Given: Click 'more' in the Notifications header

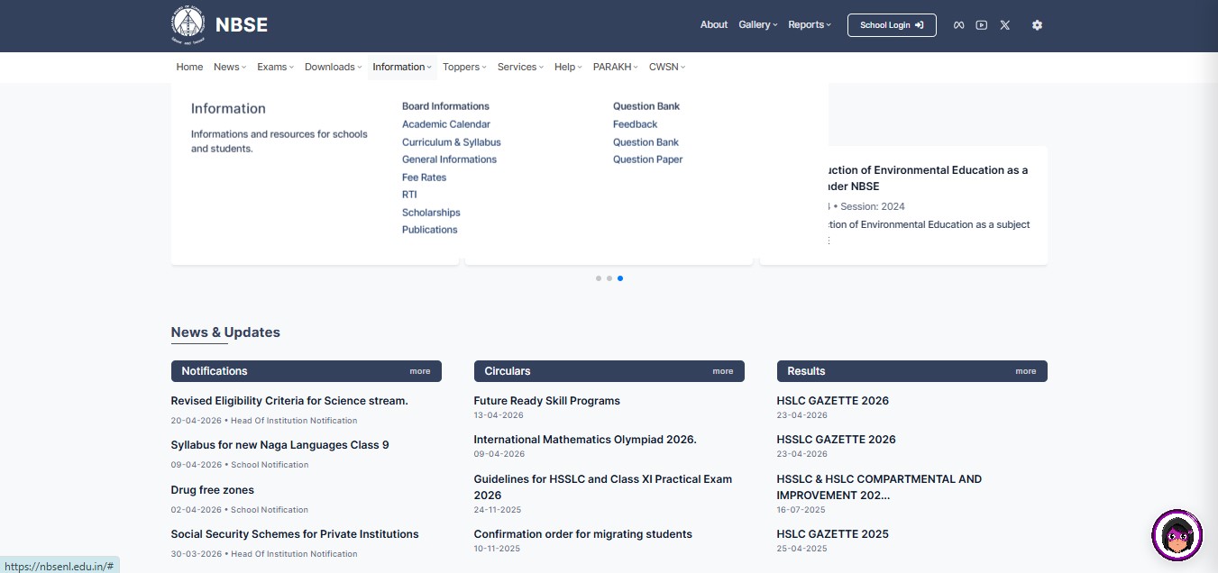Looking at the screenshot, I should (x=419, y=371).
